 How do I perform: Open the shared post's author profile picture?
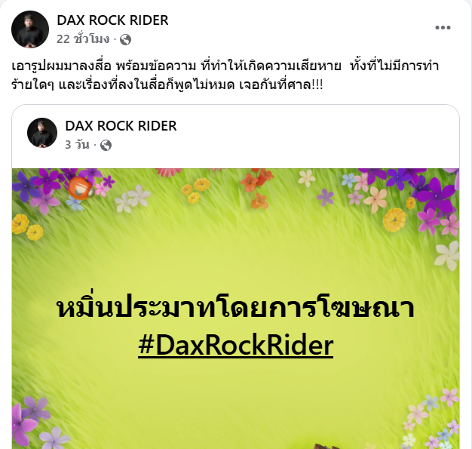42,133
